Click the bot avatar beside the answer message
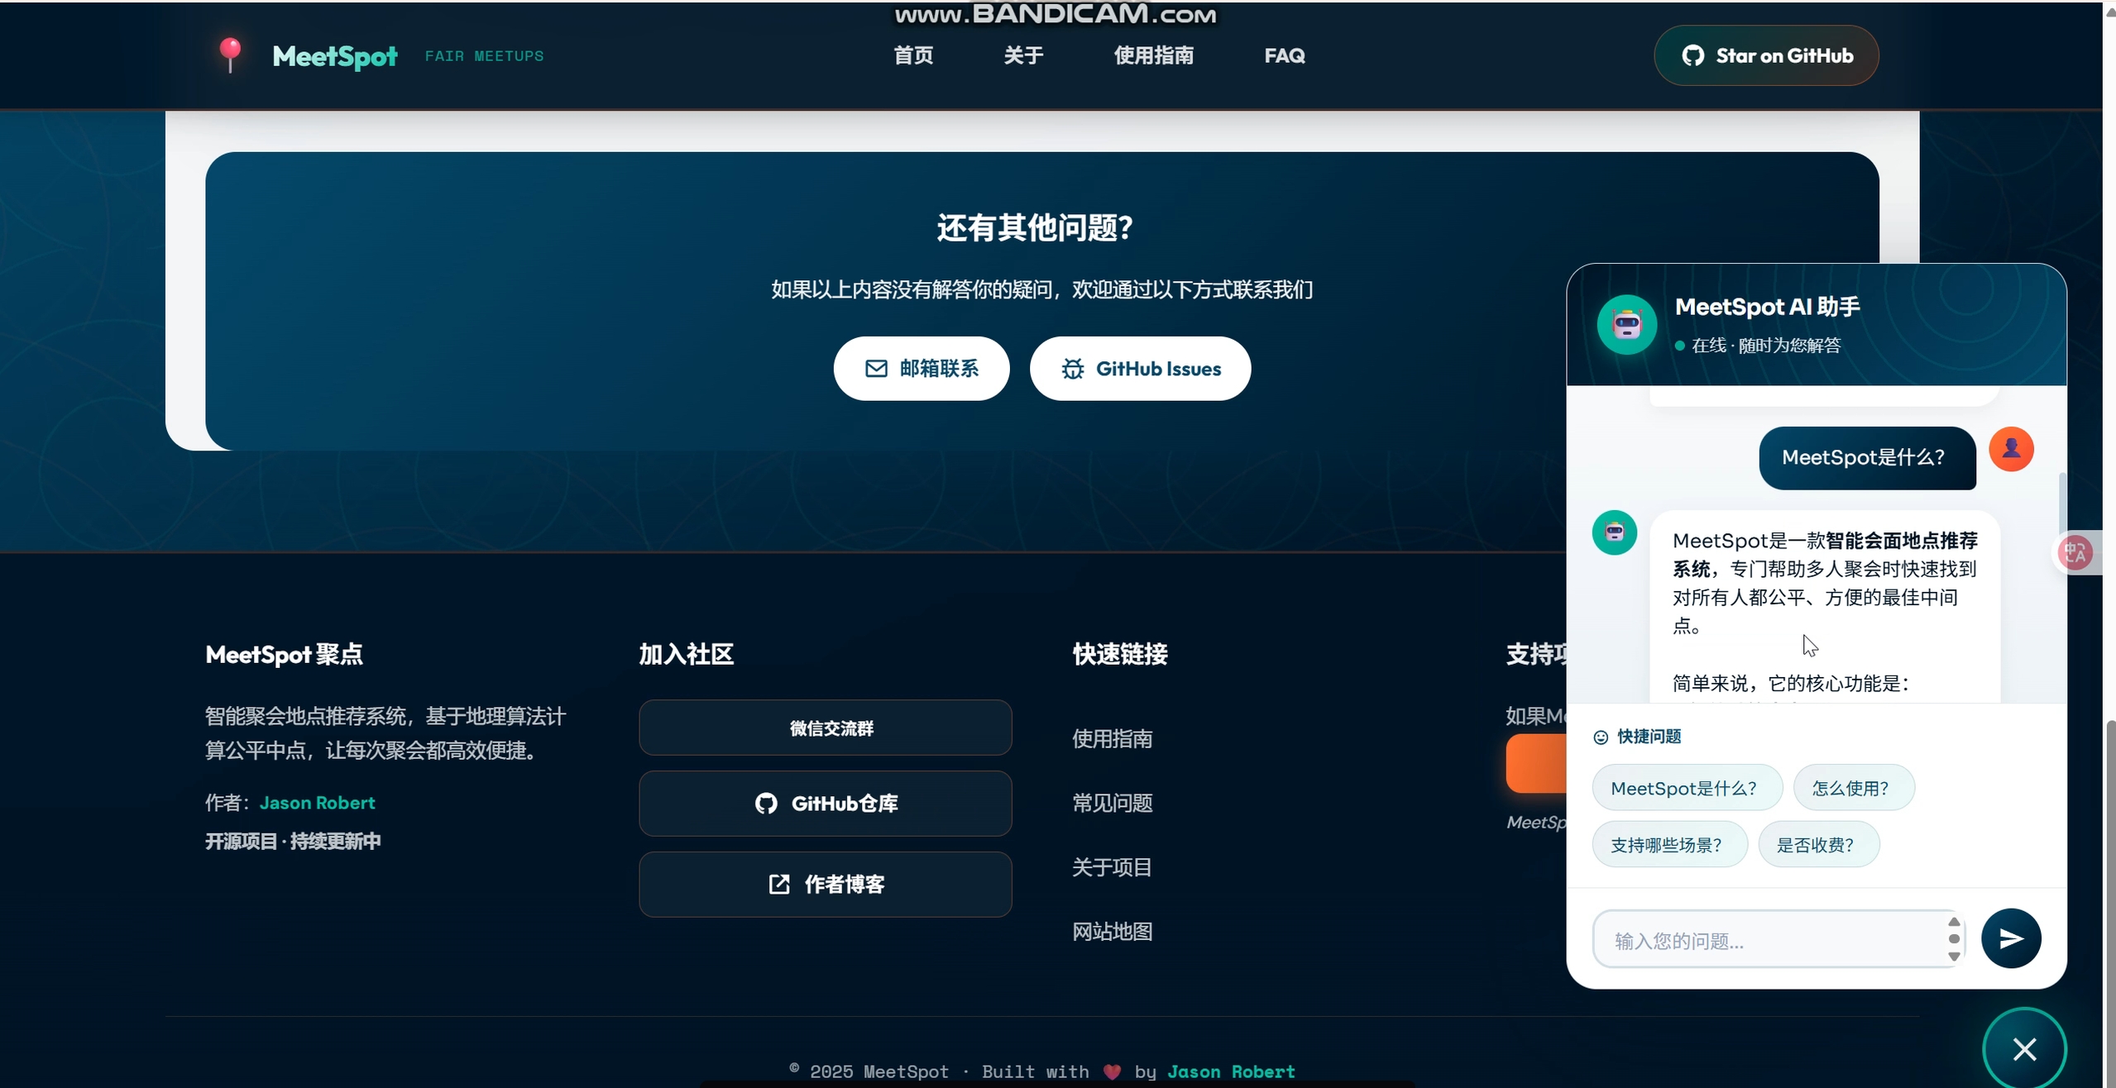Viewport: 2116px width, 1088px height. click(x=1613, y=532)
